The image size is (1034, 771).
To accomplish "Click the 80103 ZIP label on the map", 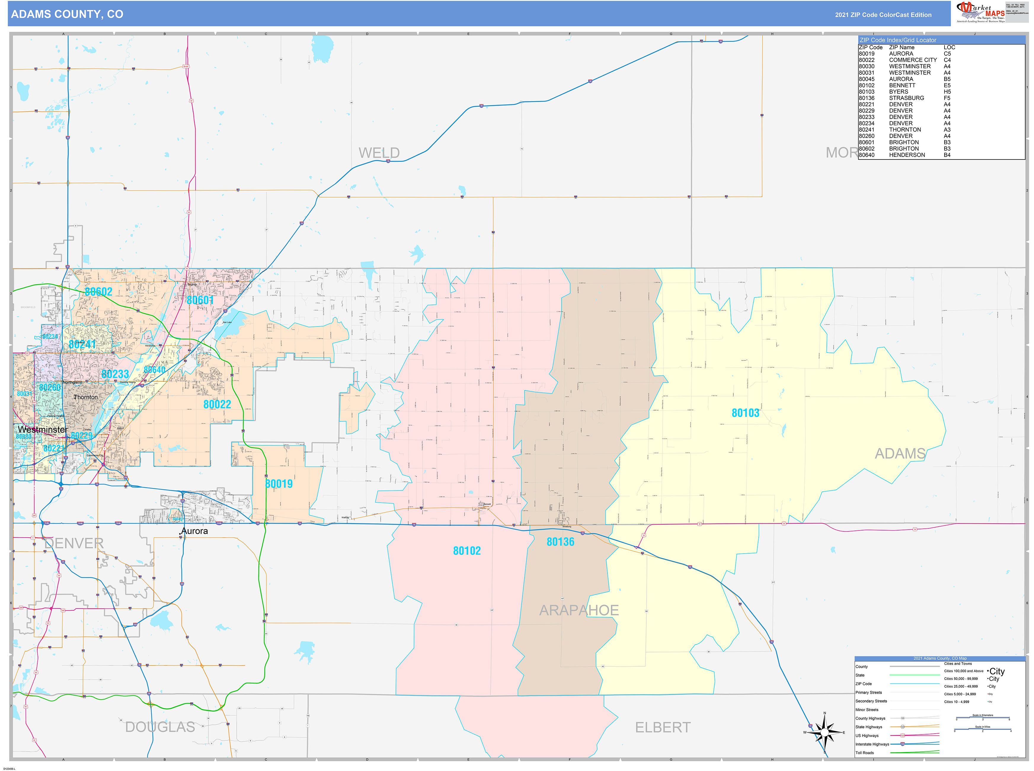I will [x=745, y=413].
